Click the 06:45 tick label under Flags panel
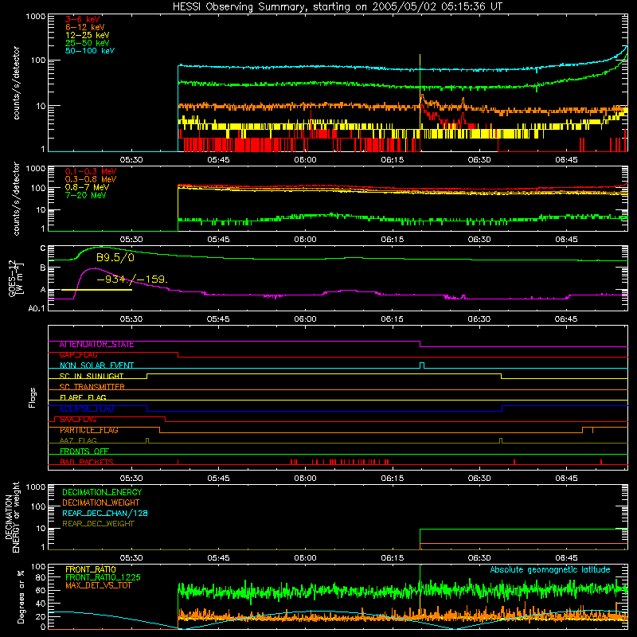 pyautogui.click(x=566, y=479)
